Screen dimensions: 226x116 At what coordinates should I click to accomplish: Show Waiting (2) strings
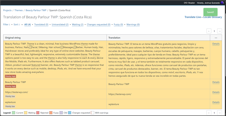(78, 24)
